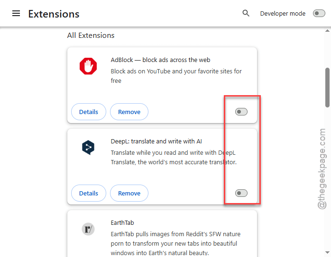This screenshot has width=331, height=257.
Task: Click the search extensions magnifier icon
Action: (x=246, y=13)
